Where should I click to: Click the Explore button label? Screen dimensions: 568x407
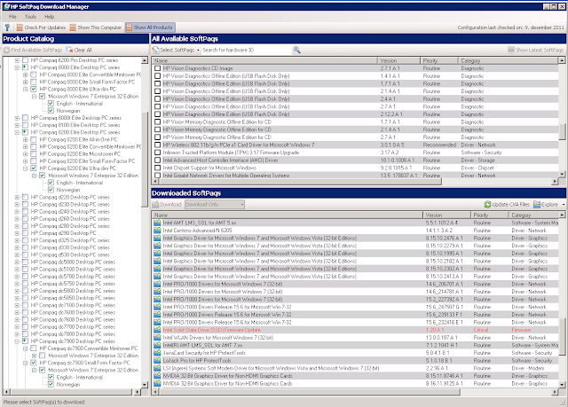[550, 205]
